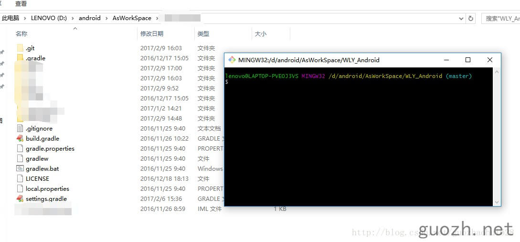Expand the address bar history dropdown
The width and height of the screenshot is (520, 242).
point(461,19)
